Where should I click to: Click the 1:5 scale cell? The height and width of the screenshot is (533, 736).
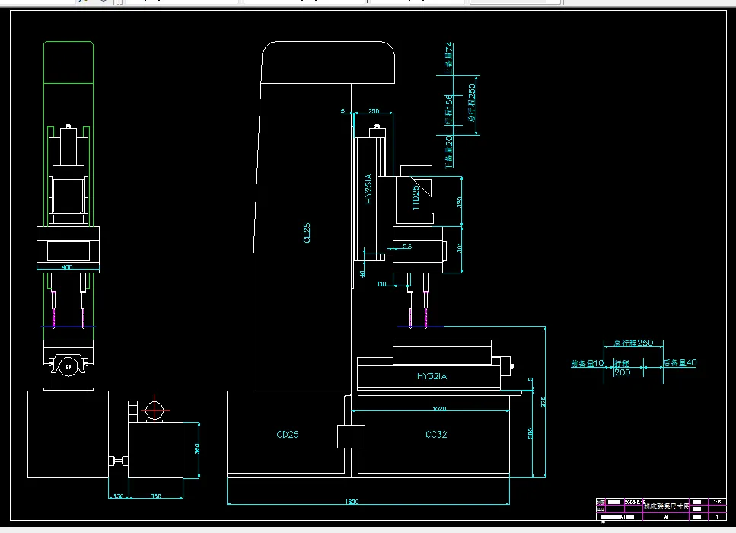(x=717, y=502)
